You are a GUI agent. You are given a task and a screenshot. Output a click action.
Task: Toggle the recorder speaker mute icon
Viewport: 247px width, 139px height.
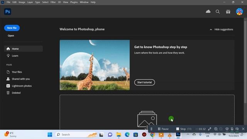pos(237,129)
